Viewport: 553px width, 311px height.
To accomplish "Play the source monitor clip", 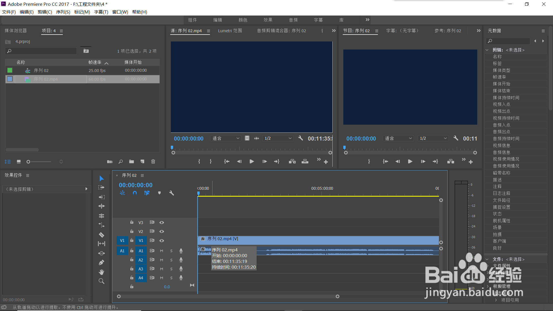I will point(252,162).
